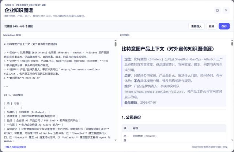Click the preview '最后更新: 2026-07-07' line
This screenshot has height=152, width=234.
click(140, 103)
